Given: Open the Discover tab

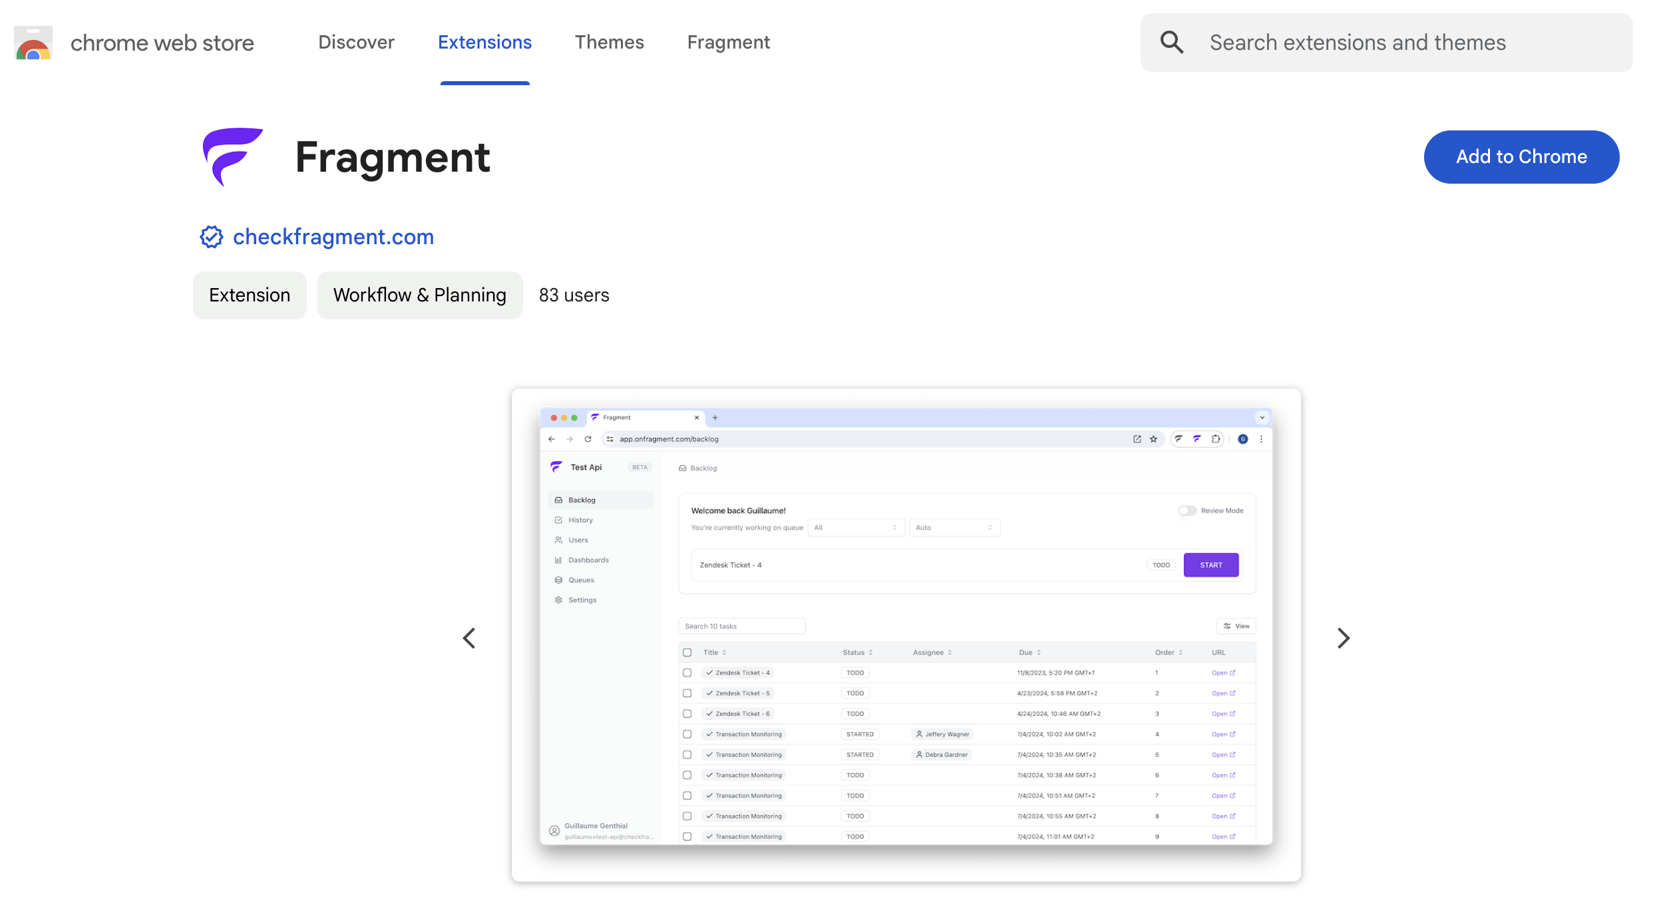Looking at the screenshot, I should click(x=356, y=43).
